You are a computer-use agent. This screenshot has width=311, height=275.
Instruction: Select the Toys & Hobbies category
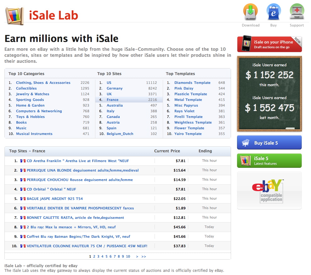(30, 117)
